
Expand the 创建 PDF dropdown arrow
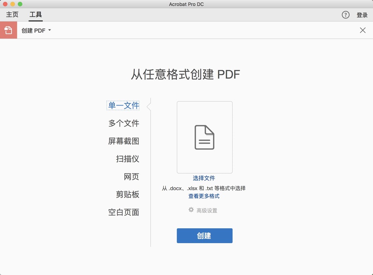49,30
